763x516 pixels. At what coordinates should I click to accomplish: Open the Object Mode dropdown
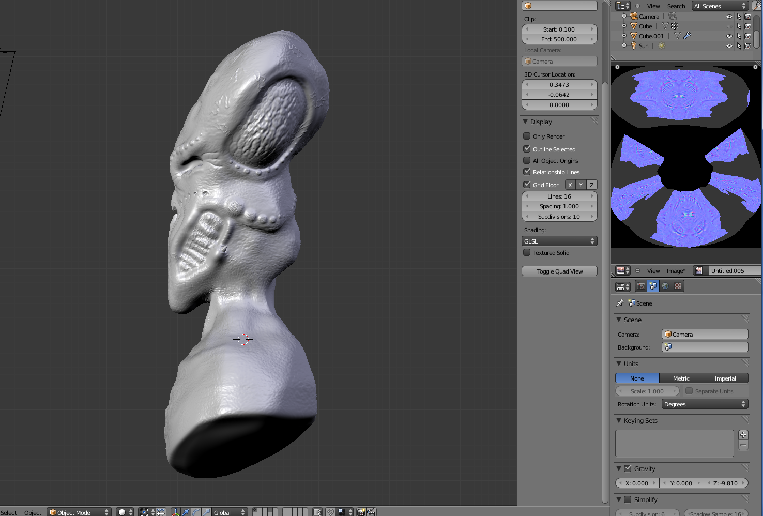79,512
